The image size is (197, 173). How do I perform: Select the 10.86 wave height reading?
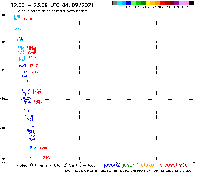pos(26,95)
